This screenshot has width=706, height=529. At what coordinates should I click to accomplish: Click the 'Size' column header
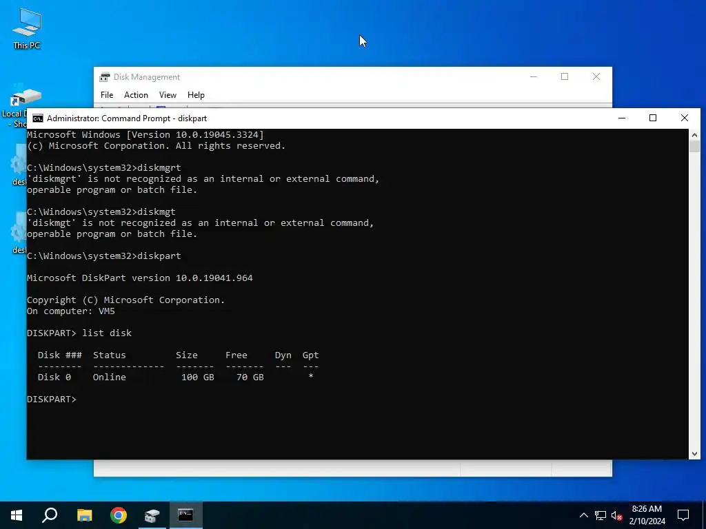(186, 355)
